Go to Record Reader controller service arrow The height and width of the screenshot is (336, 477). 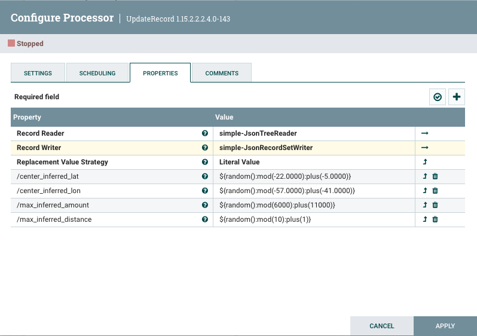point(425,133)
